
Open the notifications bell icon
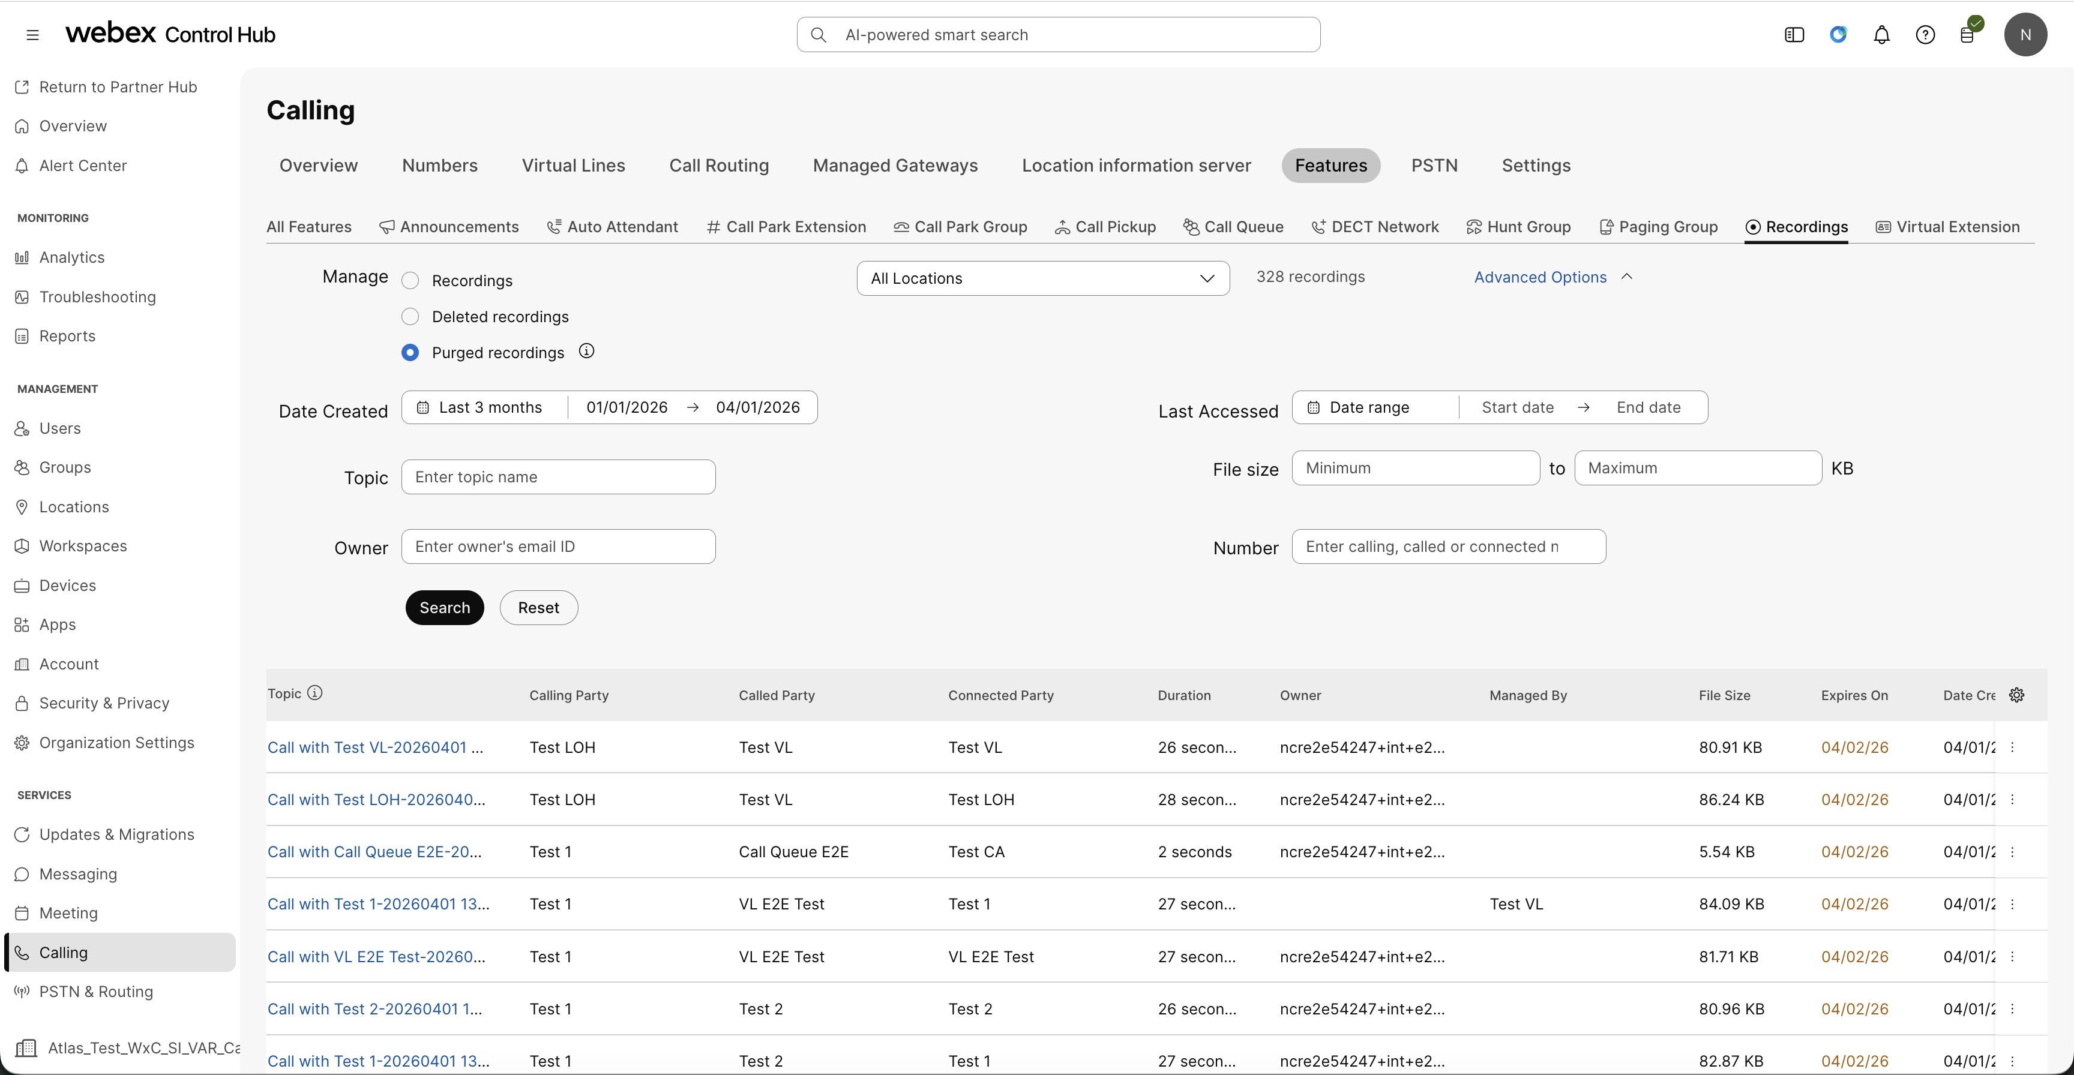pos(1881,34)
